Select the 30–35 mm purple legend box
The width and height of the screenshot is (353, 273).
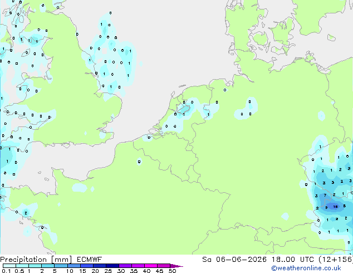point(125,266)
